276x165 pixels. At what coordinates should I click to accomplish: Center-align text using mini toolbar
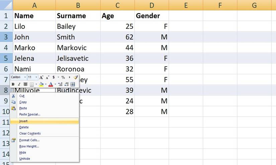pos(25,84)
